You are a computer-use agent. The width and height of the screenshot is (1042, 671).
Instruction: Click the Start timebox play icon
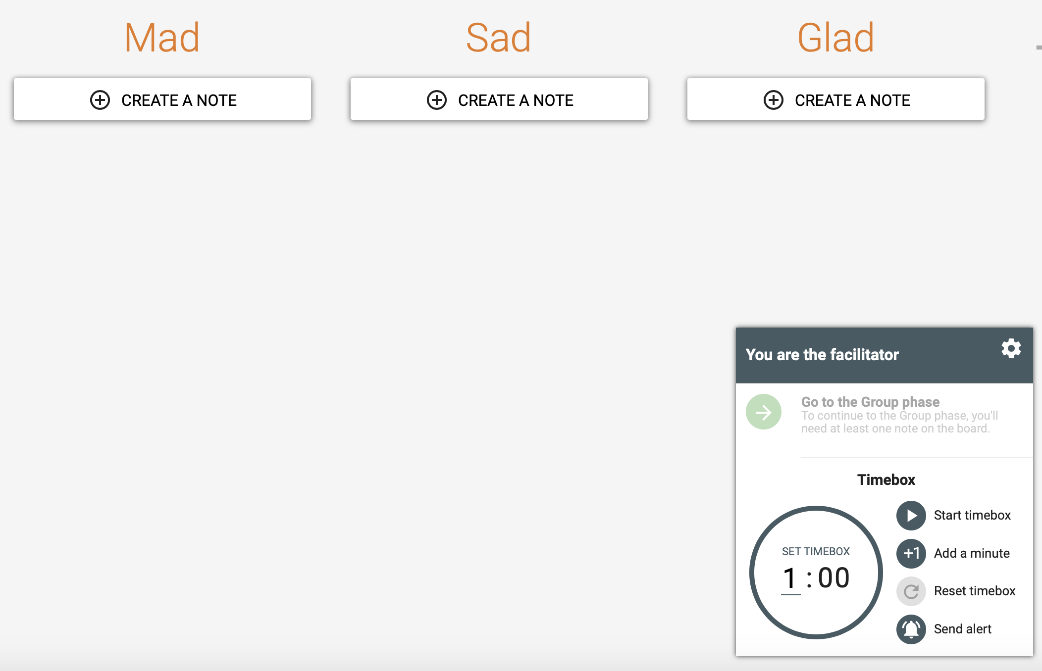[911, 516]
